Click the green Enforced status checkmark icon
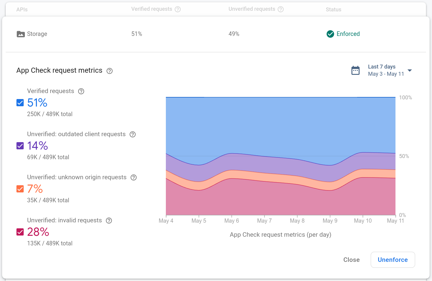Viewport: 432px width, 281px height. (x=330, y=34)
